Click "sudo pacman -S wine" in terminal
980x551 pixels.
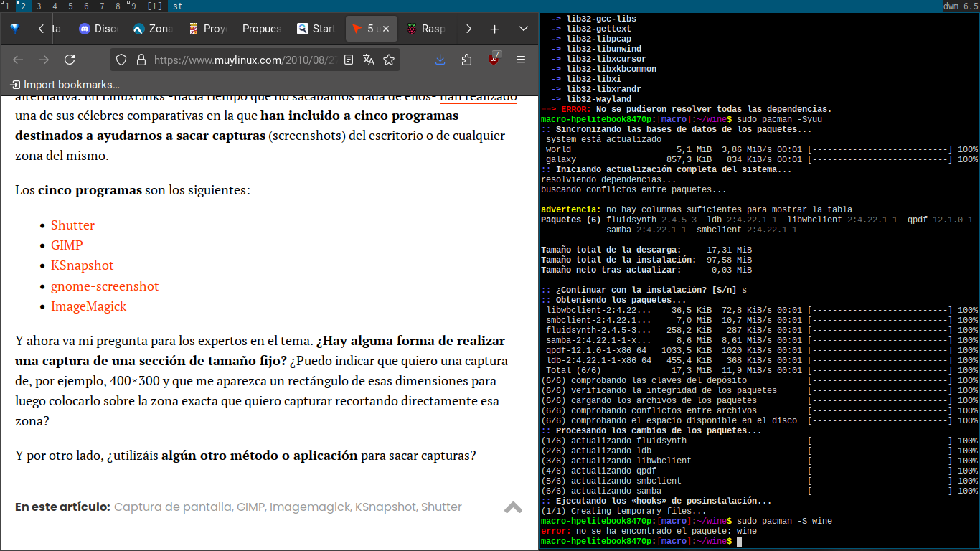[x=784, y=521]
